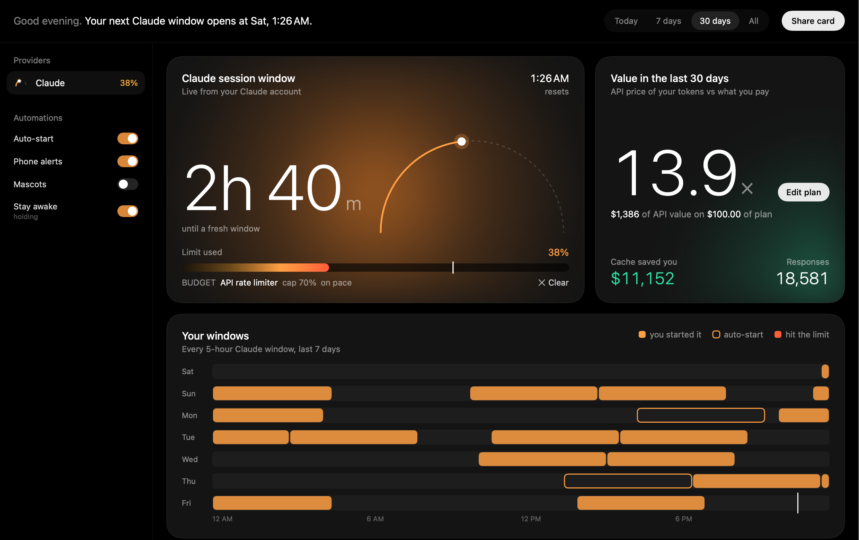Click the 70% cap marker on limit bar
Screen dimensions: 859x540
point(453,267)
